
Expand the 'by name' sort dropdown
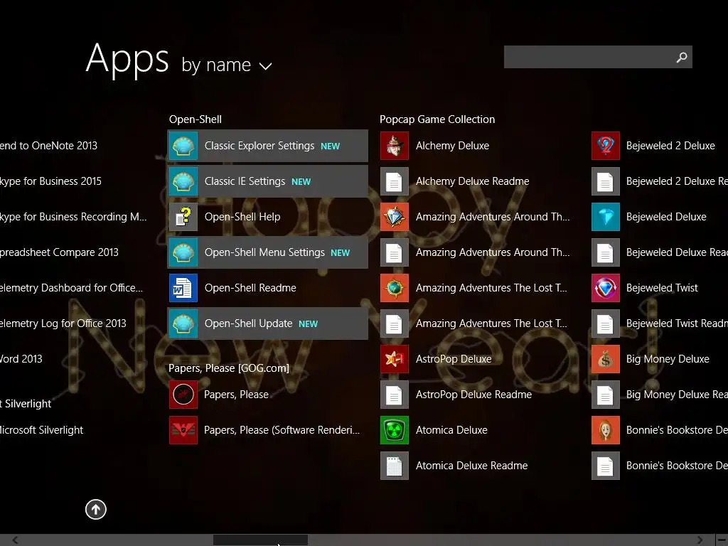click(x=227, y=65)
